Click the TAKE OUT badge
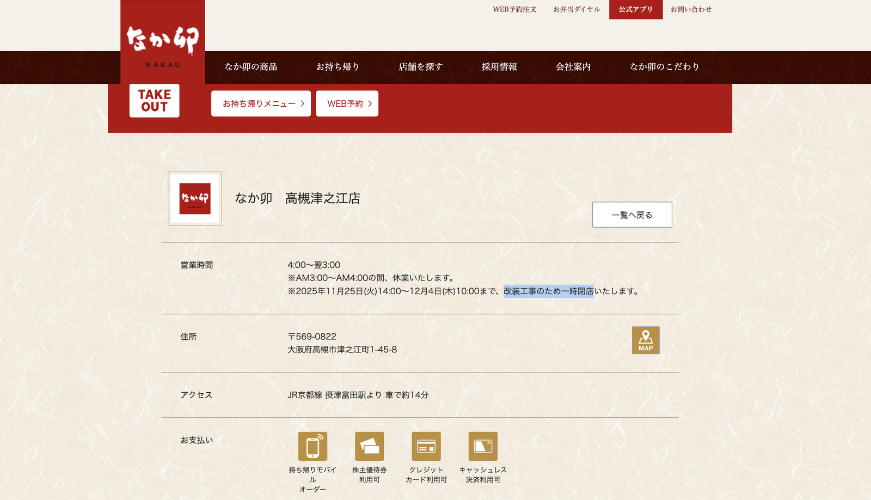The image size is (871, 500). [x=155, y=101]
